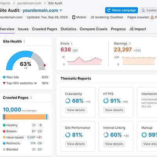Viewport: 157px width, 157px height.
Task: Click the 23,297 warnings count
Action: pyautogui.click(x=123, y=49)
